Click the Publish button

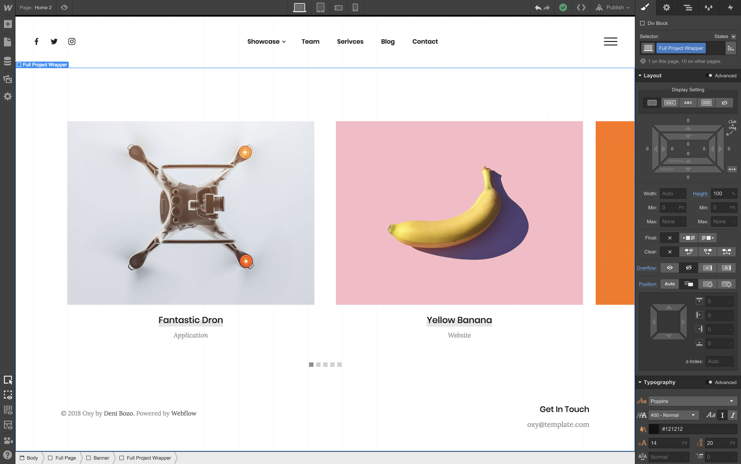pos(614,7)
